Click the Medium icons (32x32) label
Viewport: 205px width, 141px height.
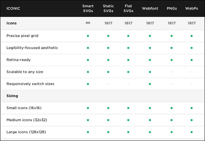(27, 120)
